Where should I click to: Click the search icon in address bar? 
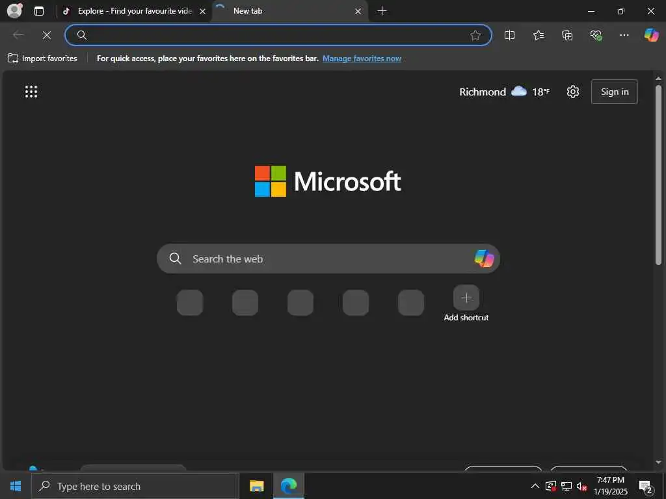[x=82, y=35]
